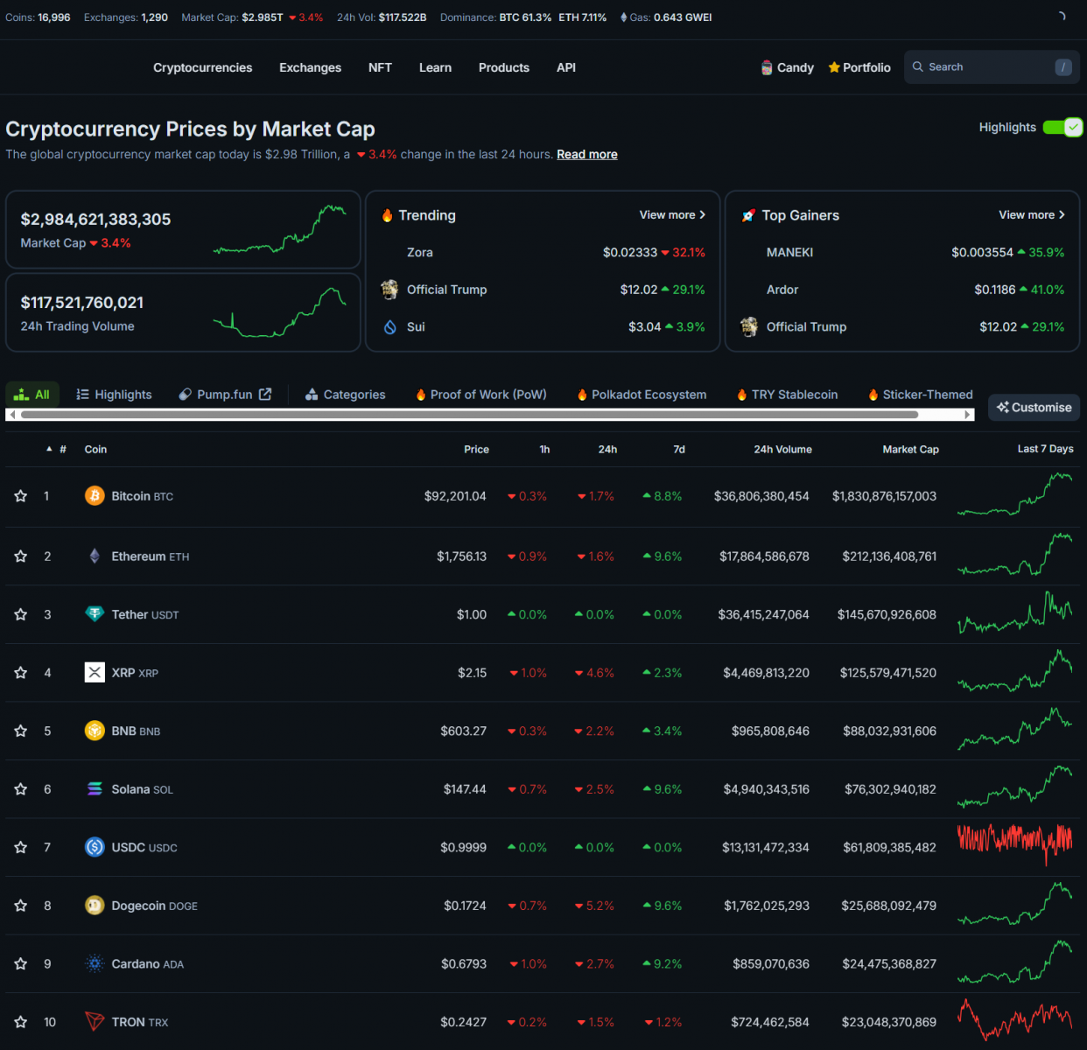Star Bitcoin to add to favorites
This screenshot has height=1050, width=1087.
(x=21, y=496)
